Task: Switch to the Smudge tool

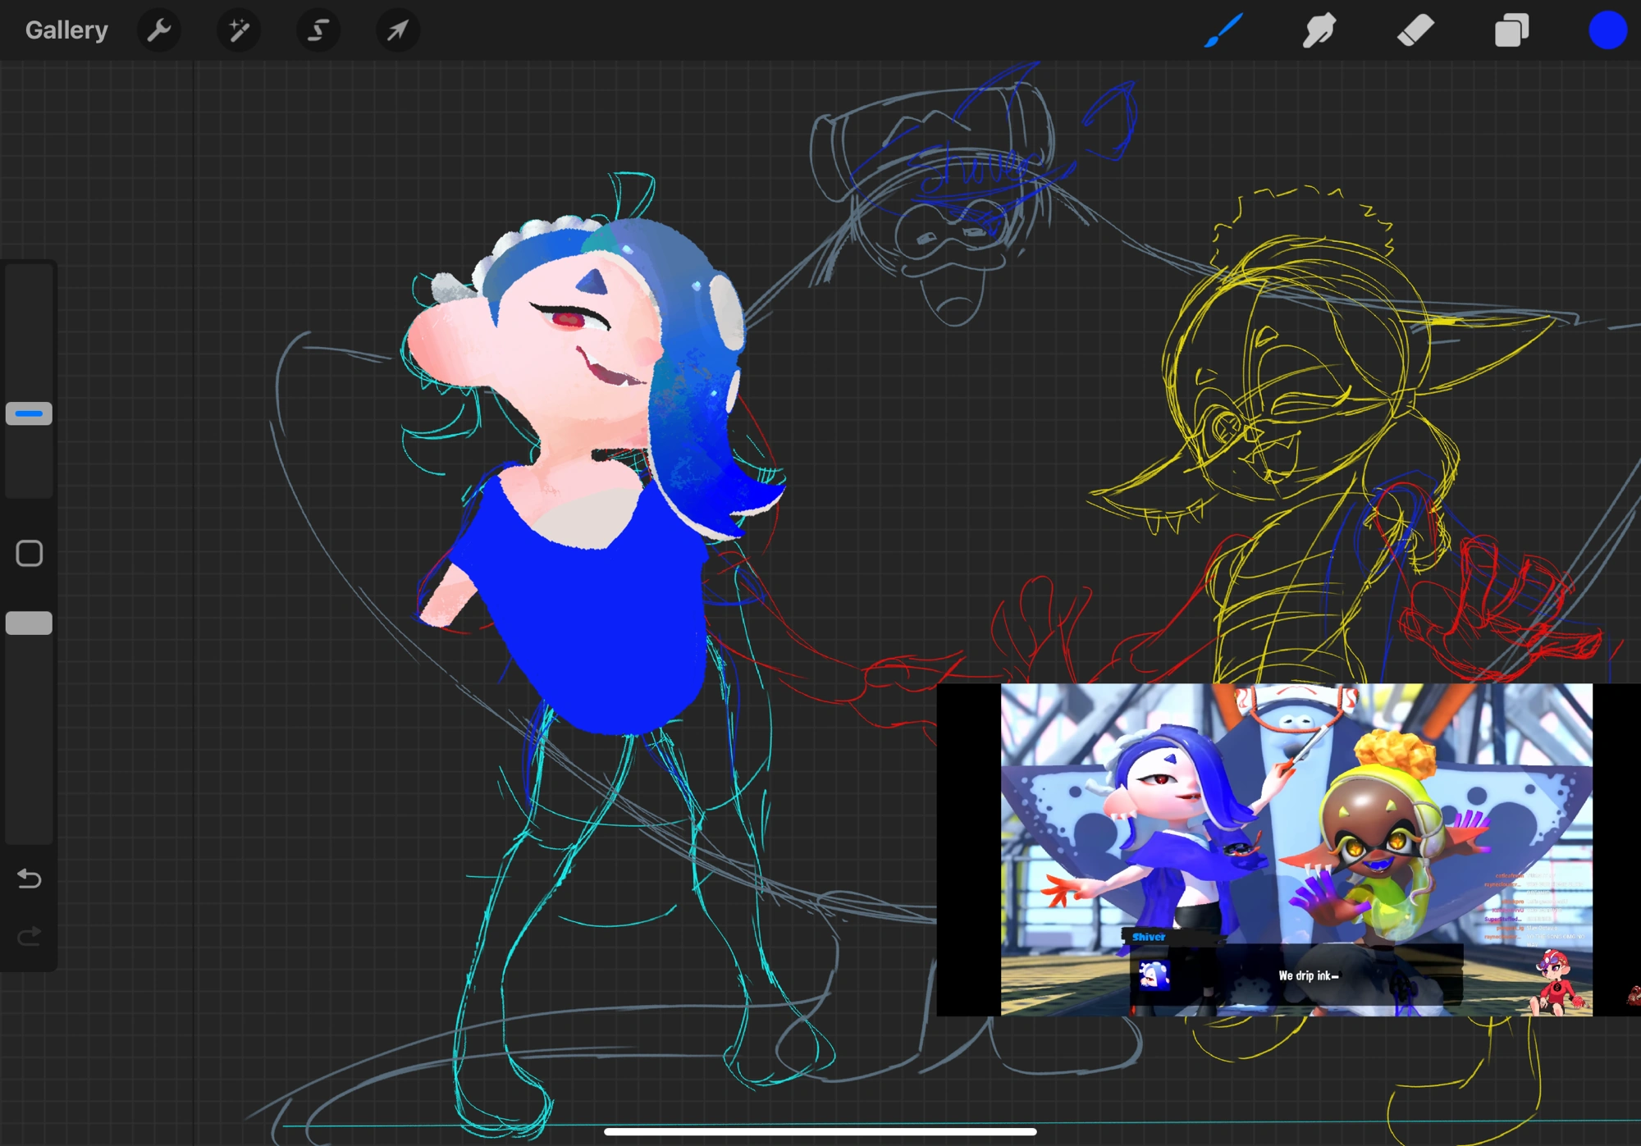Action: (1319, 30)
